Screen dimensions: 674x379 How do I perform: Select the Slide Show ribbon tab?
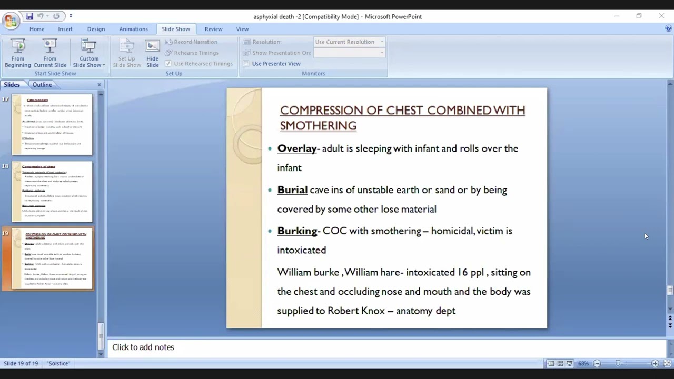click(x=176, y=29)
